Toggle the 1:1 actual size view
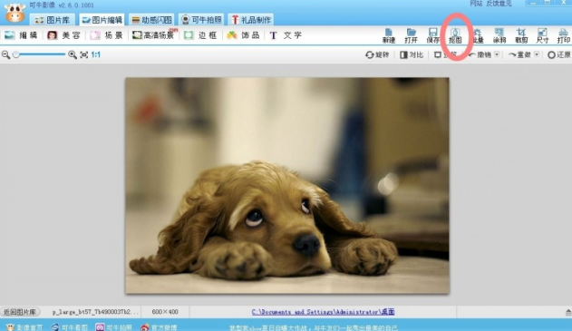 click(x=95, y=54)
